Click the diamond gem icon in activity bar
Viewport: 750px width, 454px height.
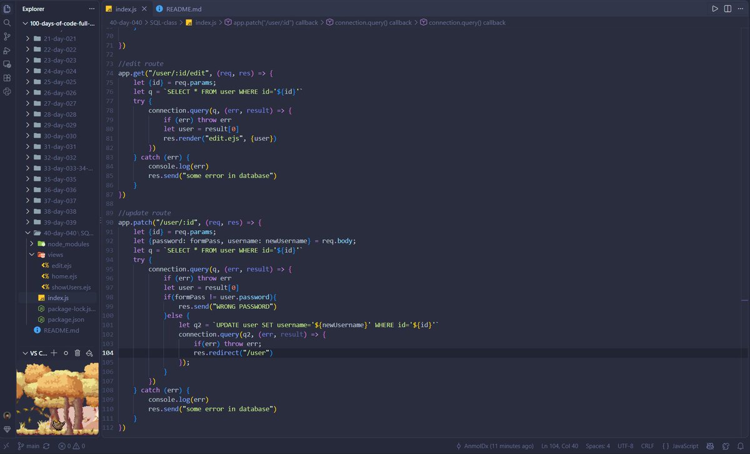click(7, 430)
